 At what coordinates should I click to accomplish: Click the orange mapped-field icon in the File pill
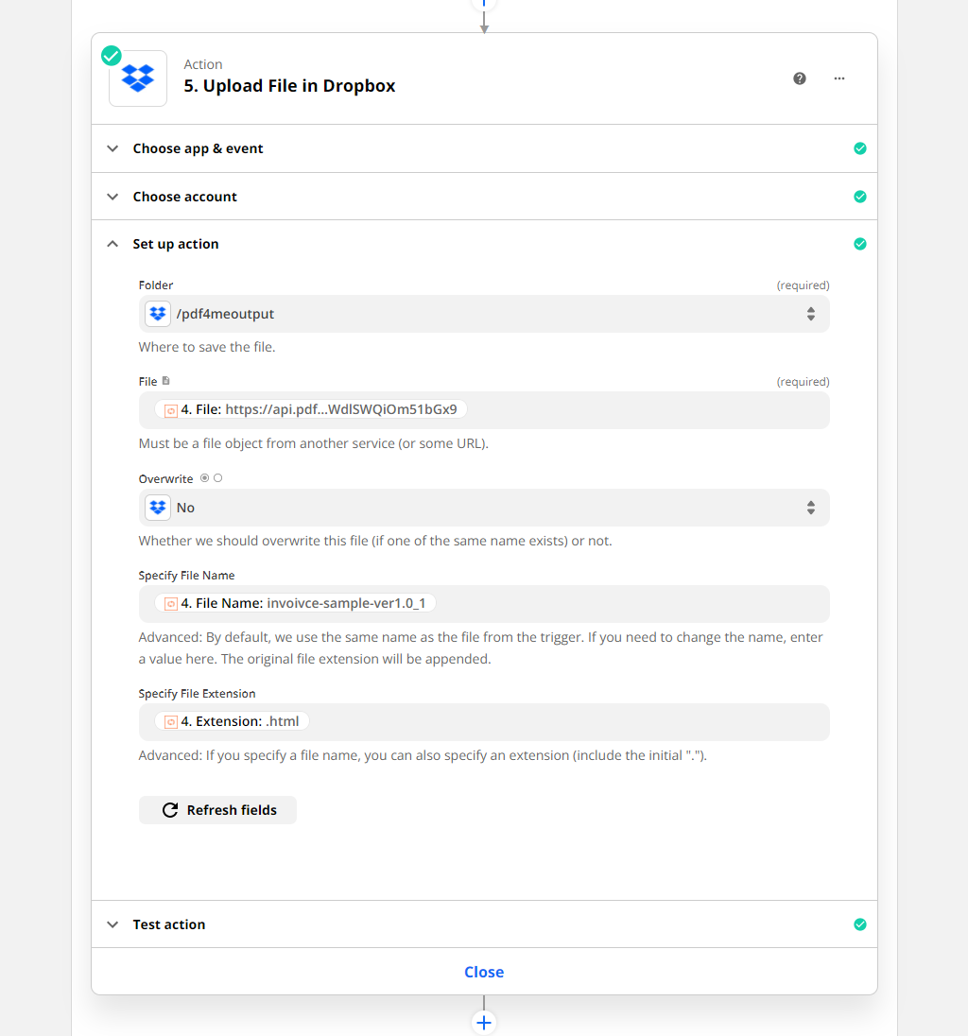[170, 409]
